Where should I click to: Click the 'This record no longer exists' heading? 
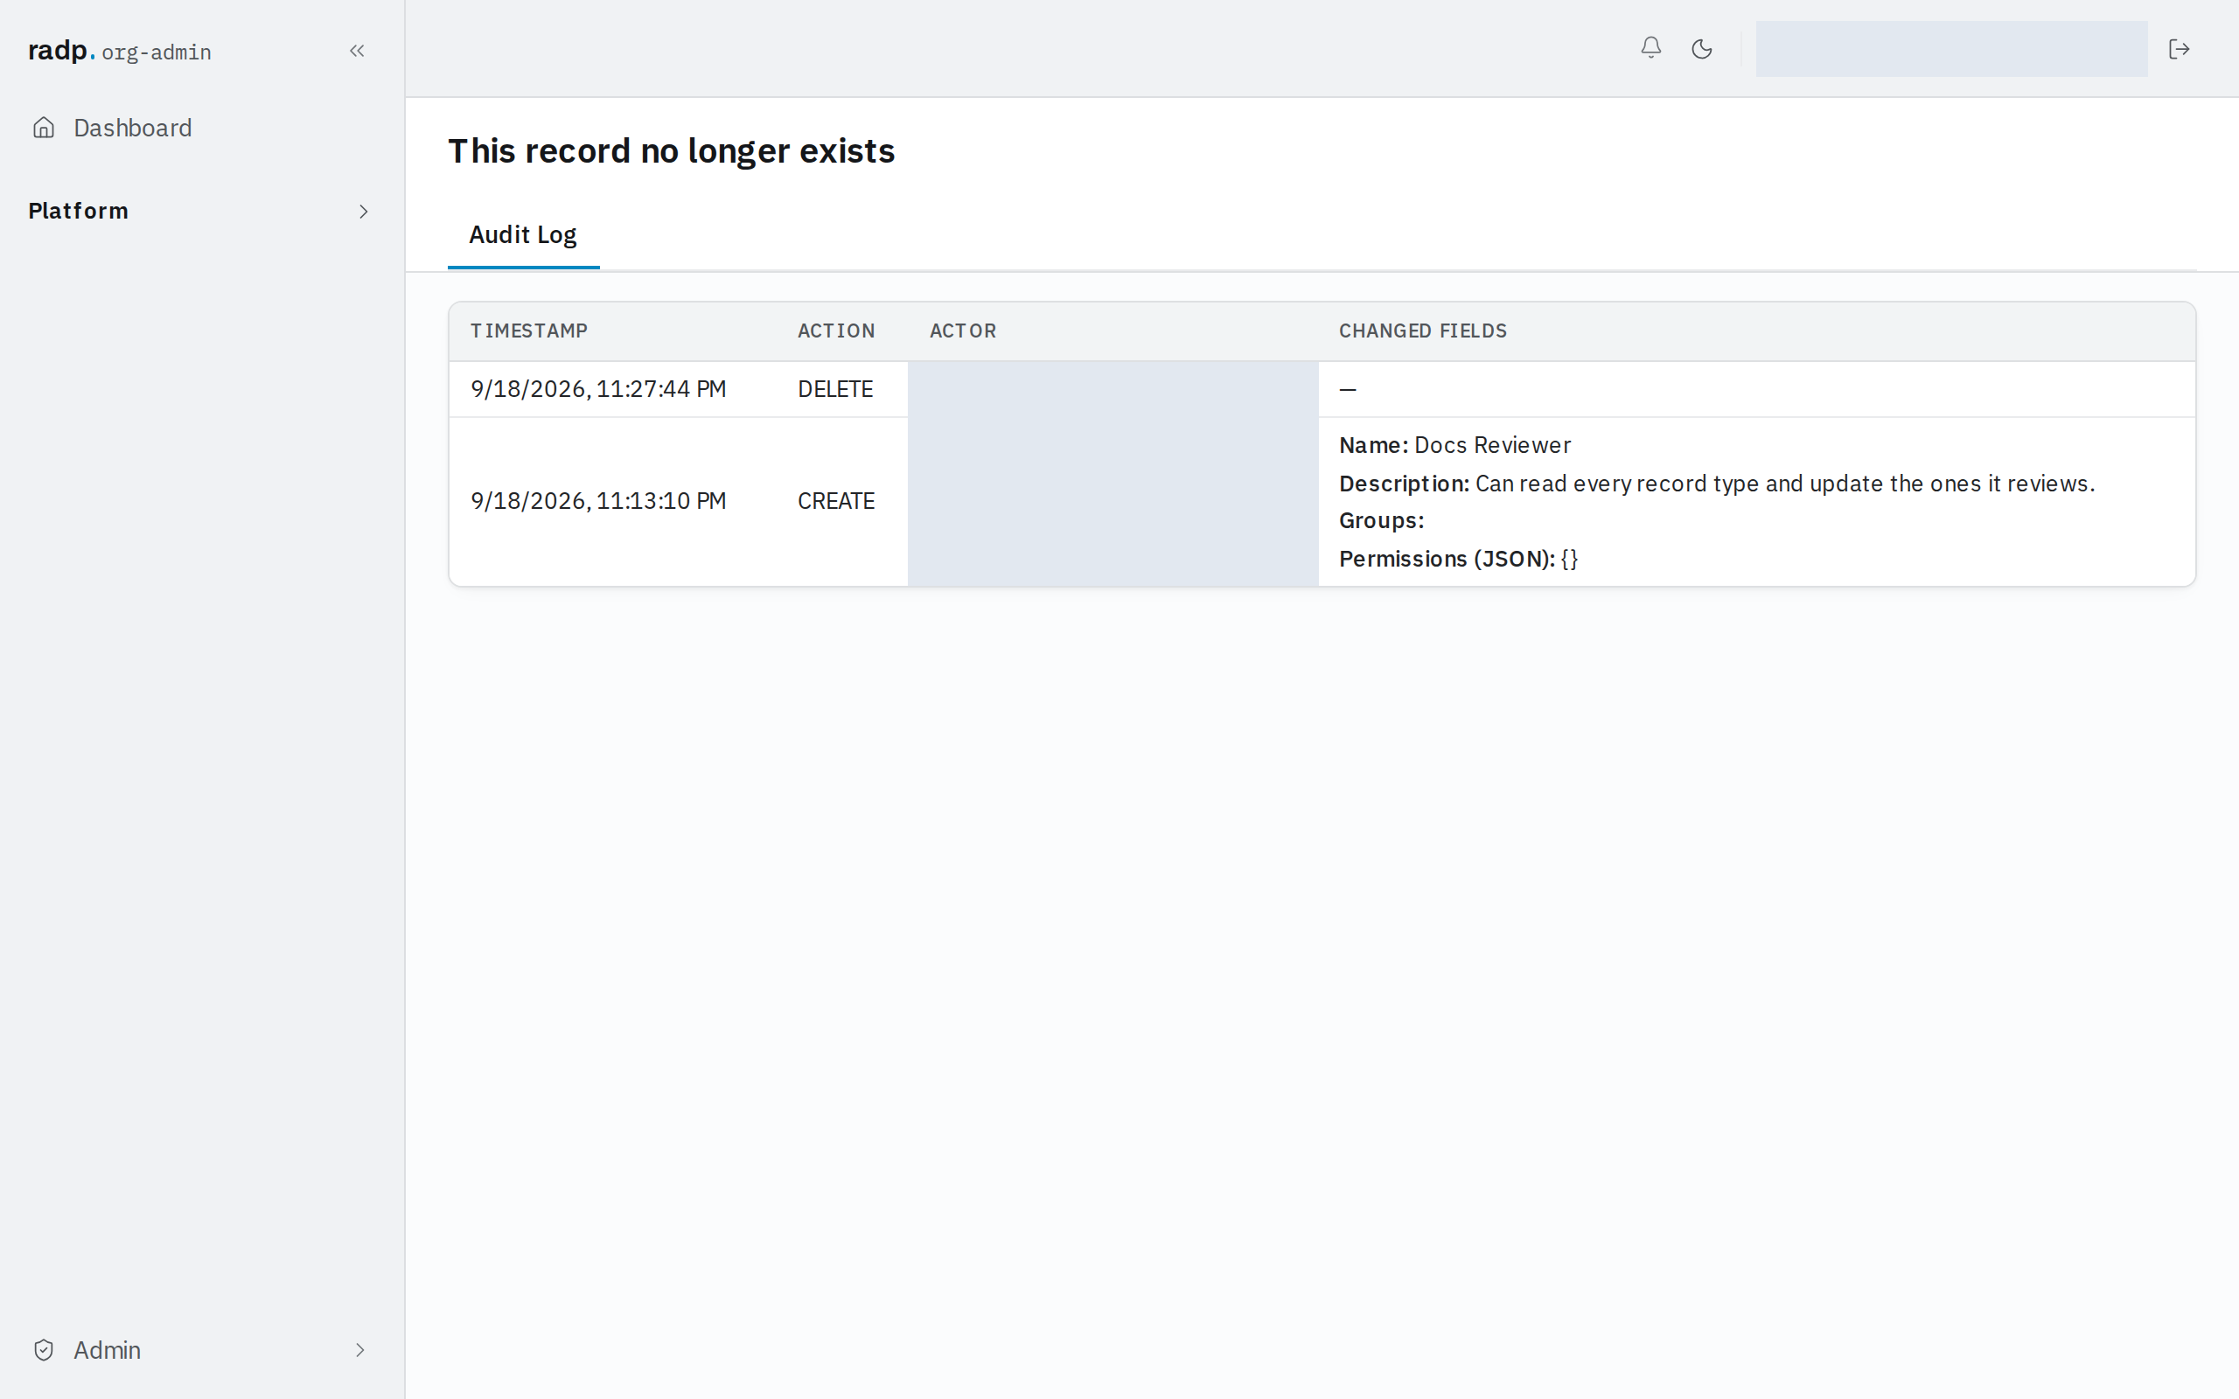coord(671,150)
